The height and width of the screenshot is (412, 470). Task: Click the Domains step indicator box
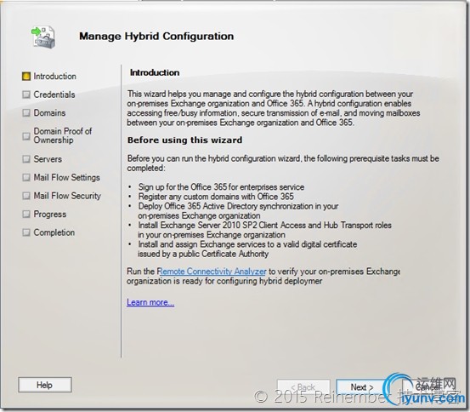26,113
